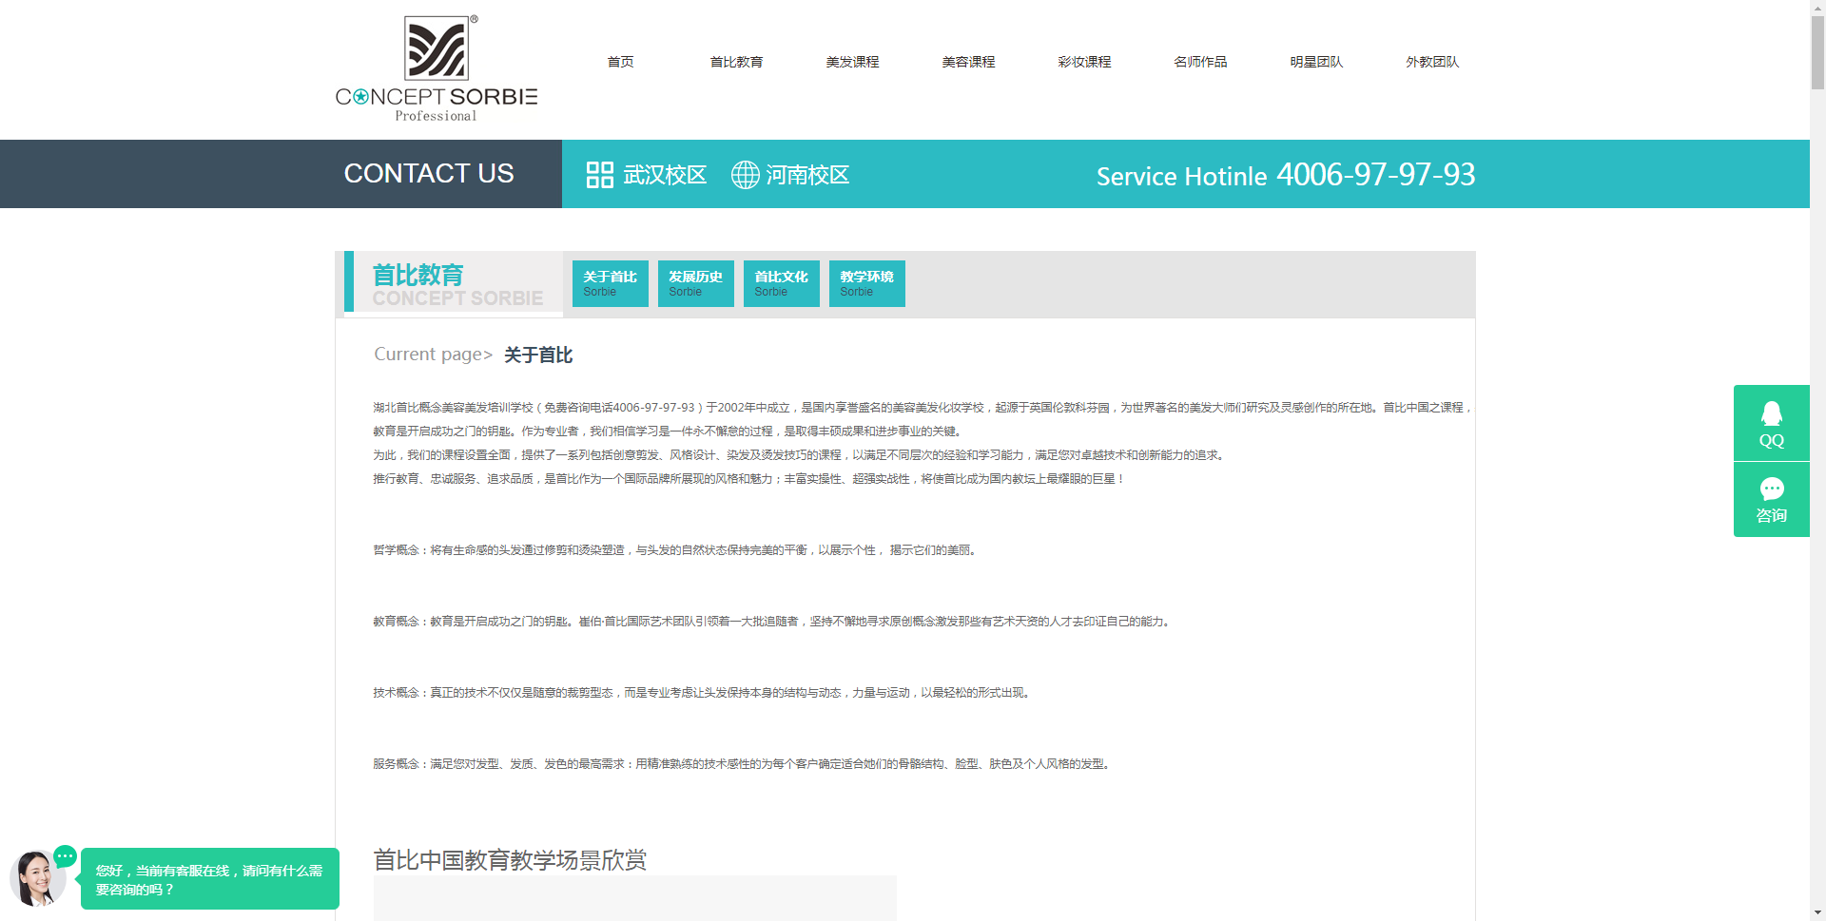
Task: Open the 首页 menu item
Action: click(x=620, y=62)
